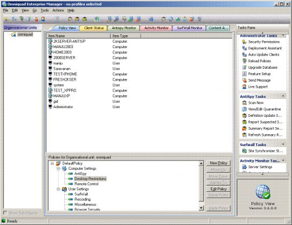This screenshot has height=225, width=292.
Task: Click the green Ready status indicator
Action: (x=4, y=221)
